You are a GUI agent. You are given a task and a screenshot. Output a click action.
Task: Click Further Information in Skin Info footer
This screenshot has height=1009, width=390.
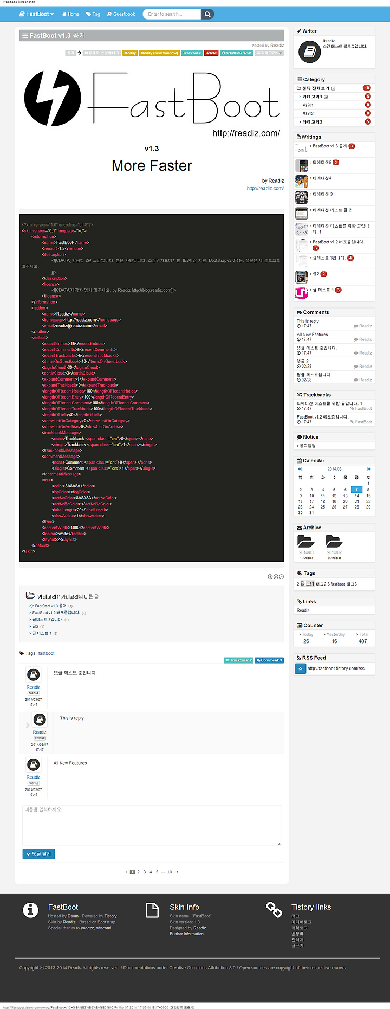pos(186,934)
